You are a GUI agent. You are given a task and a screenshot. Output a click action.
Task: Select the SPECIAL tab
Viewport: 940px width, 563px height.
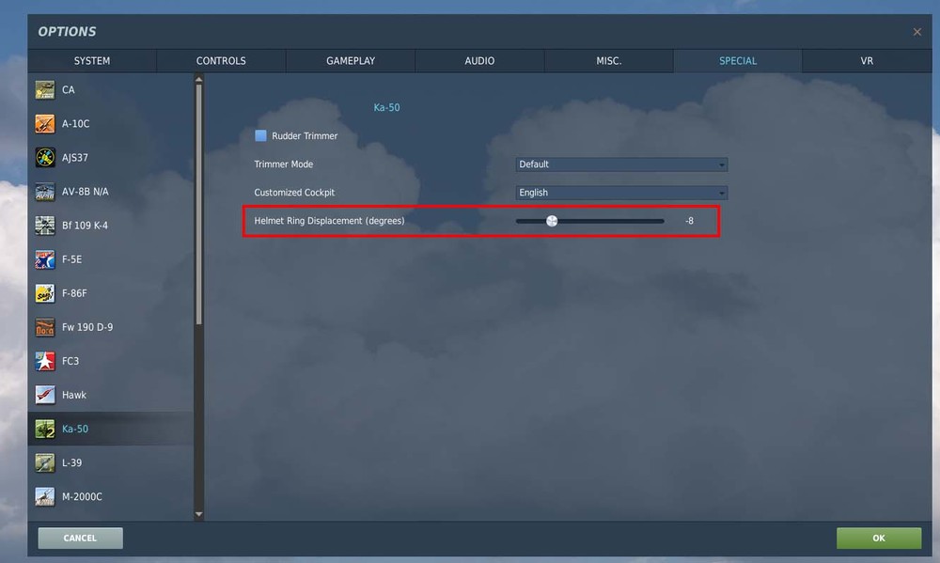tap(738, 60)
